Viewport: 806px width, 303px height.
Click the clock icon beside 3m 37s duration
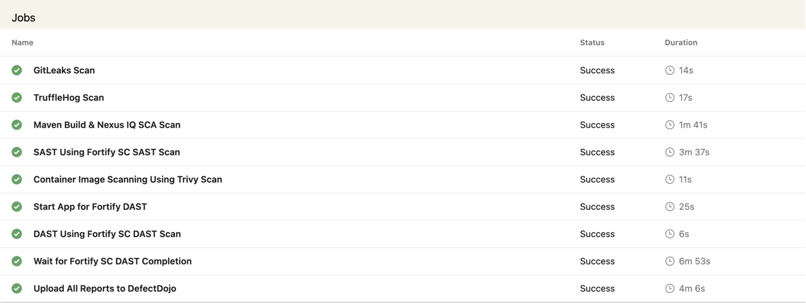pyautogui.click(x=670, y=152)
